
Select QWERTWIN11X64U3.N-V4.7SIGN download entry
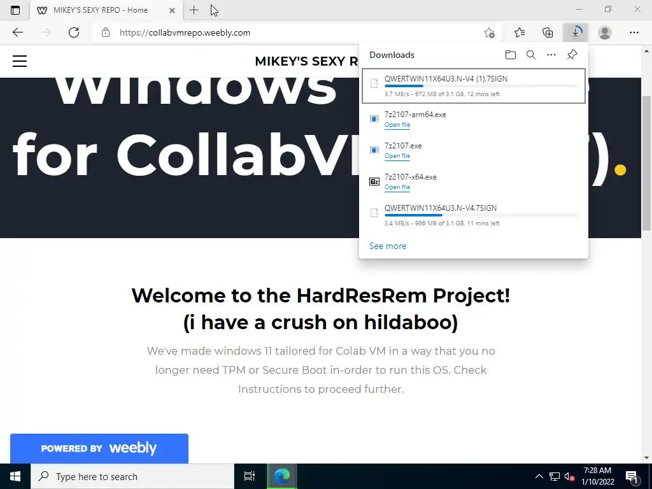pos(474,215)
